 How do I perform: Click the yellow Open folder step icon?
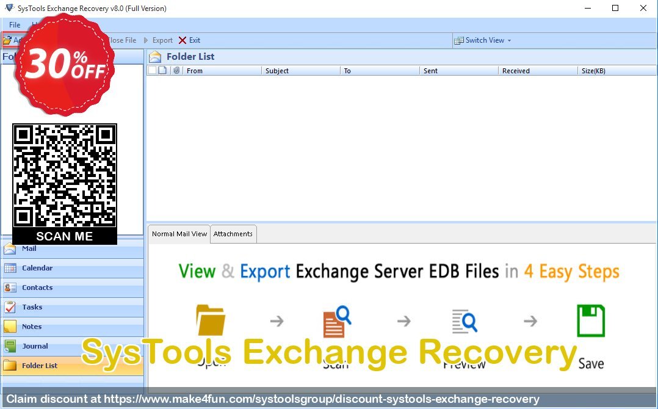point(211,320)
